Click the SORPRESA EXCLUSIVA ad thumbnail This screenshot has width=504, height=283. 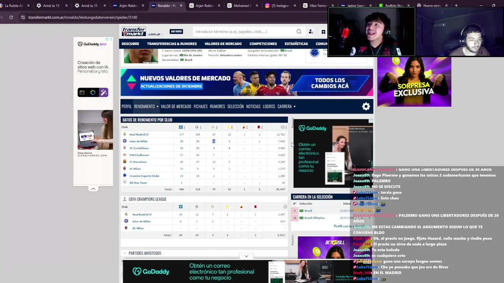point(414,82)
